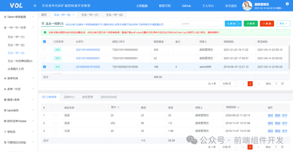
Task: Check detail row 2 家居 batch 252
Action: tap(56, 123)
